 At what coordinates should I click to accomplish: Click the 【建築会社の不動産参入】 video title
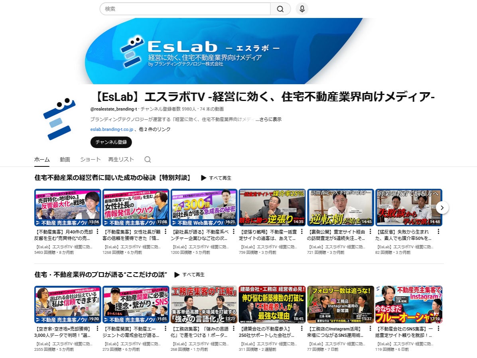[267, 332]
